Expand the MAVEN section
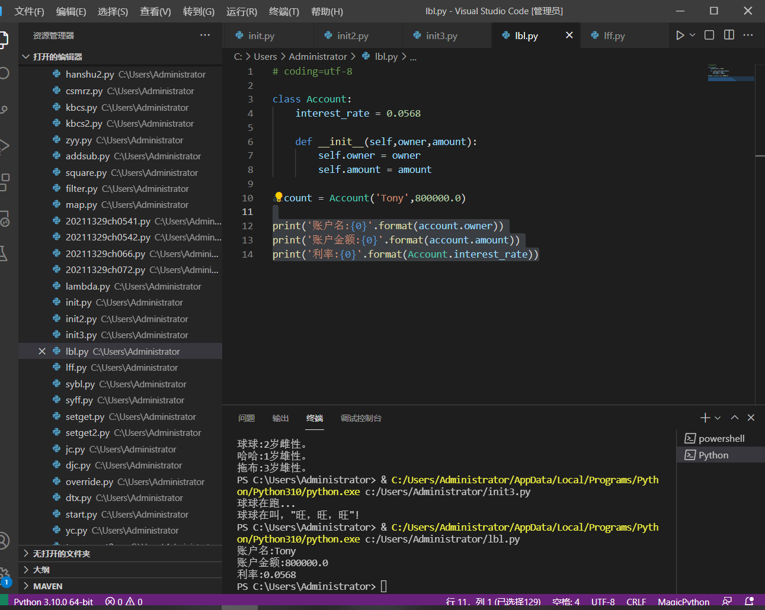 pyautogui.click(x=47, y=586)
